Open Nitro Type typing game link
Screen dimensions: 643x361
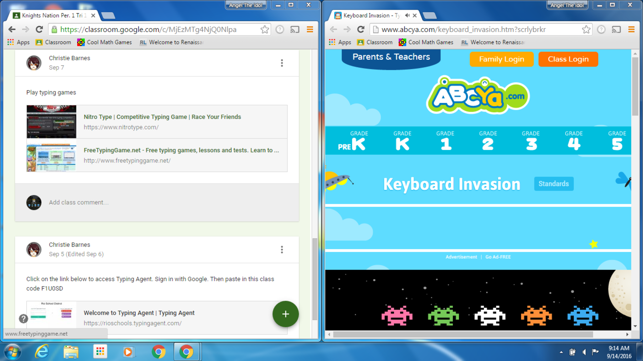[162, 117]
